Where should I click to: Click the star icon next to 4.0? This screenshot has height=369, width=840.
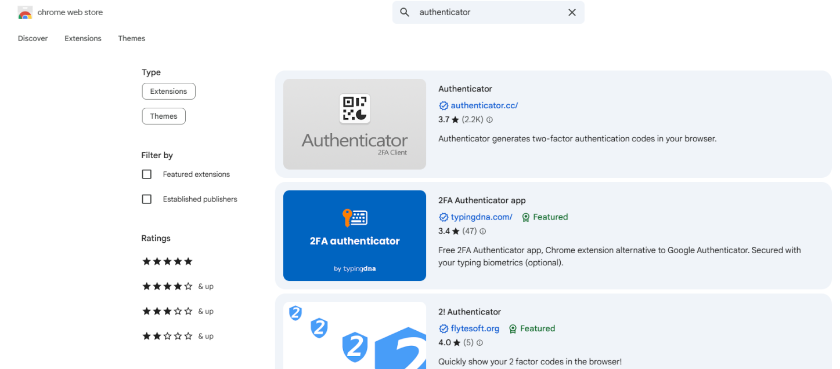(x=456, y=343)
